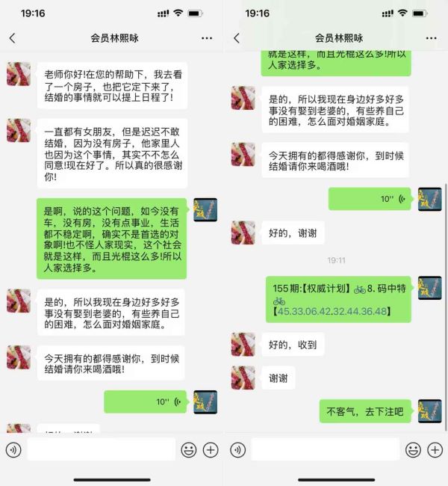Screen dimensions: 448x486
Task: Tap plus attachment button in left chat
Action: point(211,449)
